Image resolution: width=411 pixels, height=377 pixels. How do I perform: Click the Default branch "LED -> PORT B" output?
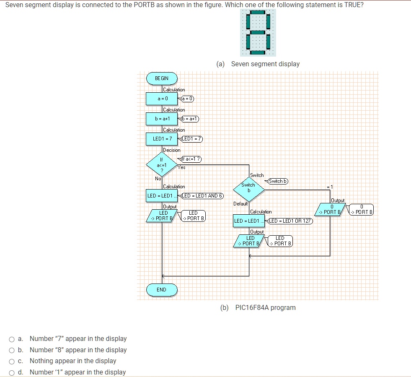(x=249, y=240)
